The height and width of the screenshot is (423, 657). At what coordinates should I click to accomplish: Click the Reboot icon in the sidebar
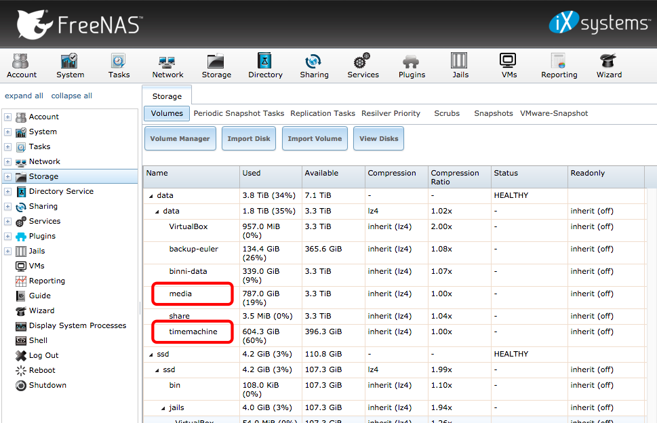(x=20, y=370)
